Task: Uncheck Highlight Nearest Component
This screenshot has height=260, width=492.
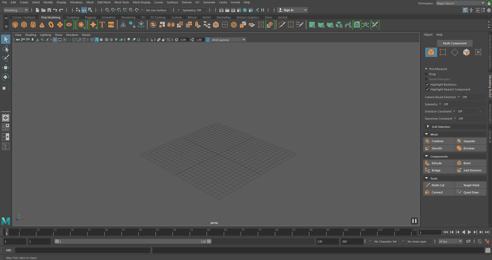Action: click(x=427, y=89)
